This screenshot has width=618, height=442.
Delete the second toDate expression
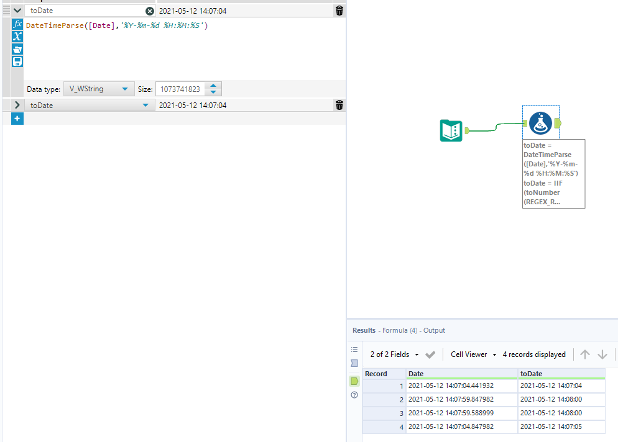click(339, 105)
